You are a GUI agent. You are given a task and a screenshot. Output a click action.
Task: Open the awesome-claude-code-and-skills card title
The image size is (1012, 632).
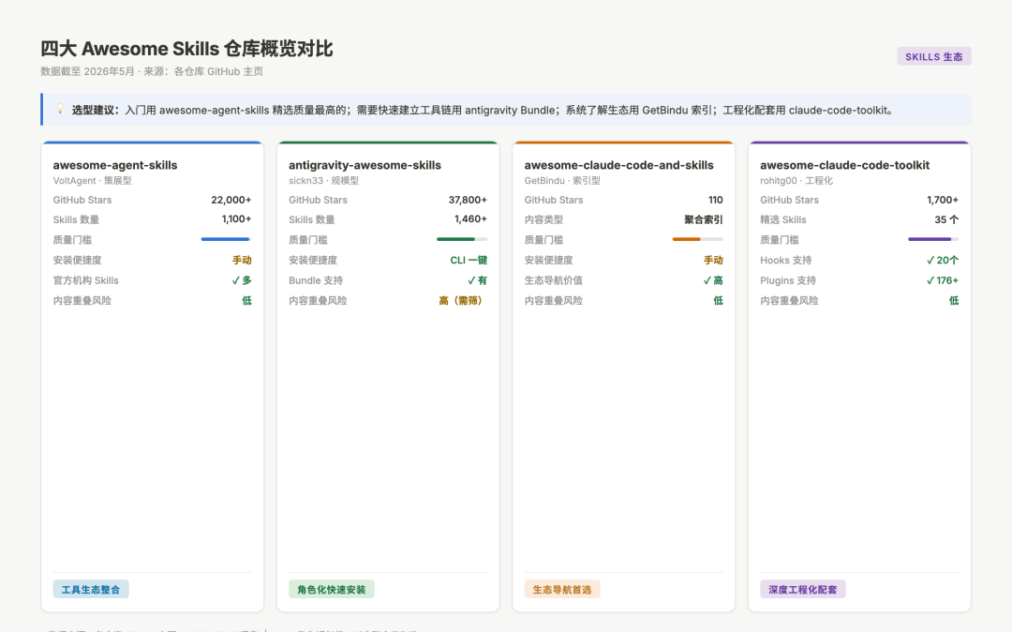click(619, 165)
